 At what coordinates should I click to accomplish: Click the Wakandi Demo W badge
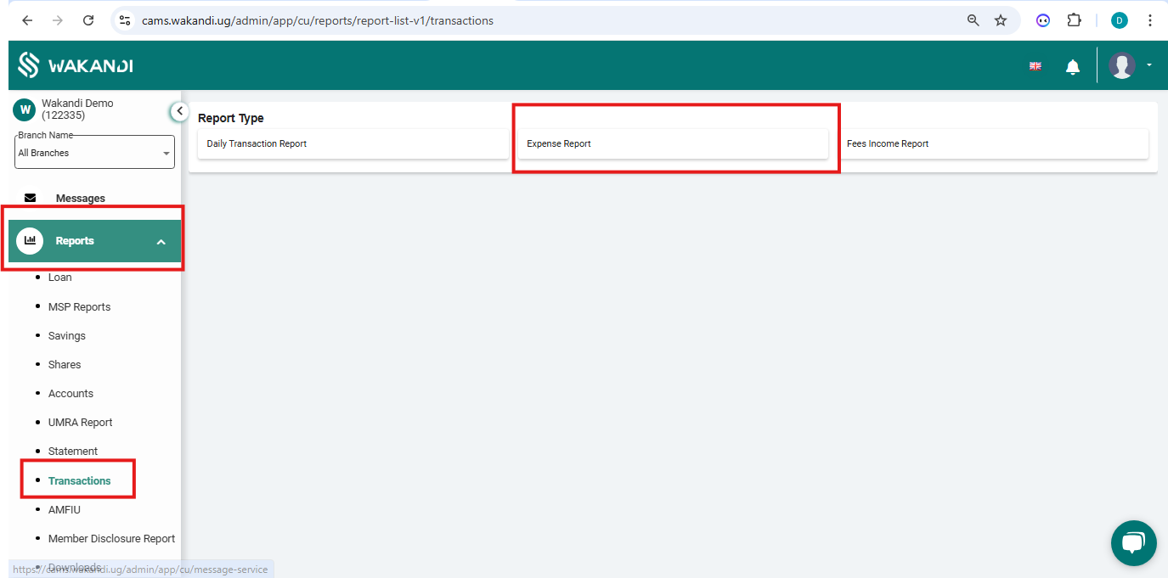click(x=24, y=109)
